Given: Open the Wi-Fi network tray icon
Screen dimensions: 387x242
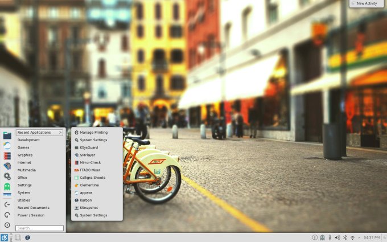Looking at the screenshot, I should click(x=352, y=238).
